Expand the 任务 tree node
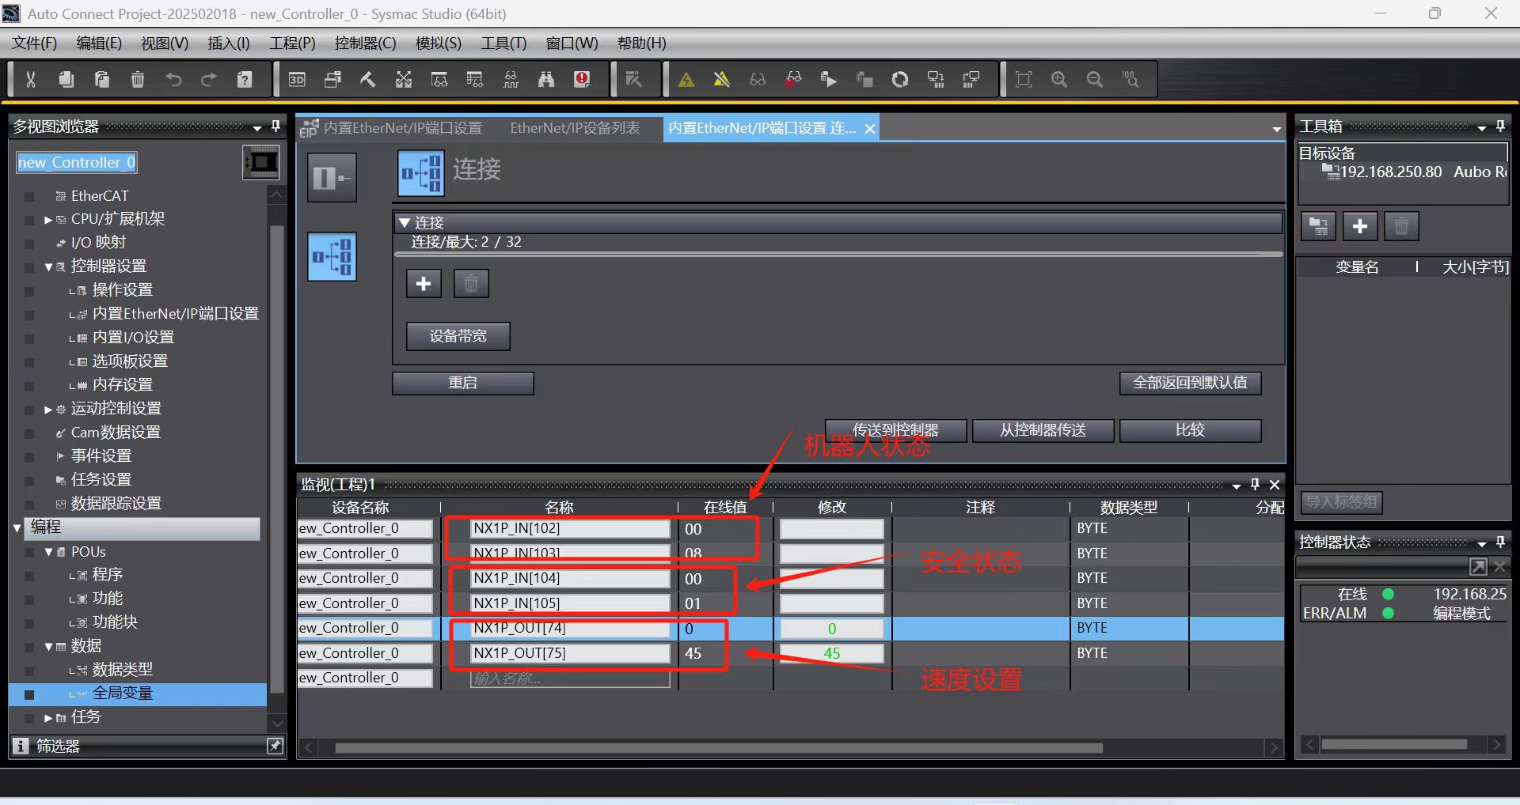Screen dimensions: 1520x805 click(x=48, y=718)
